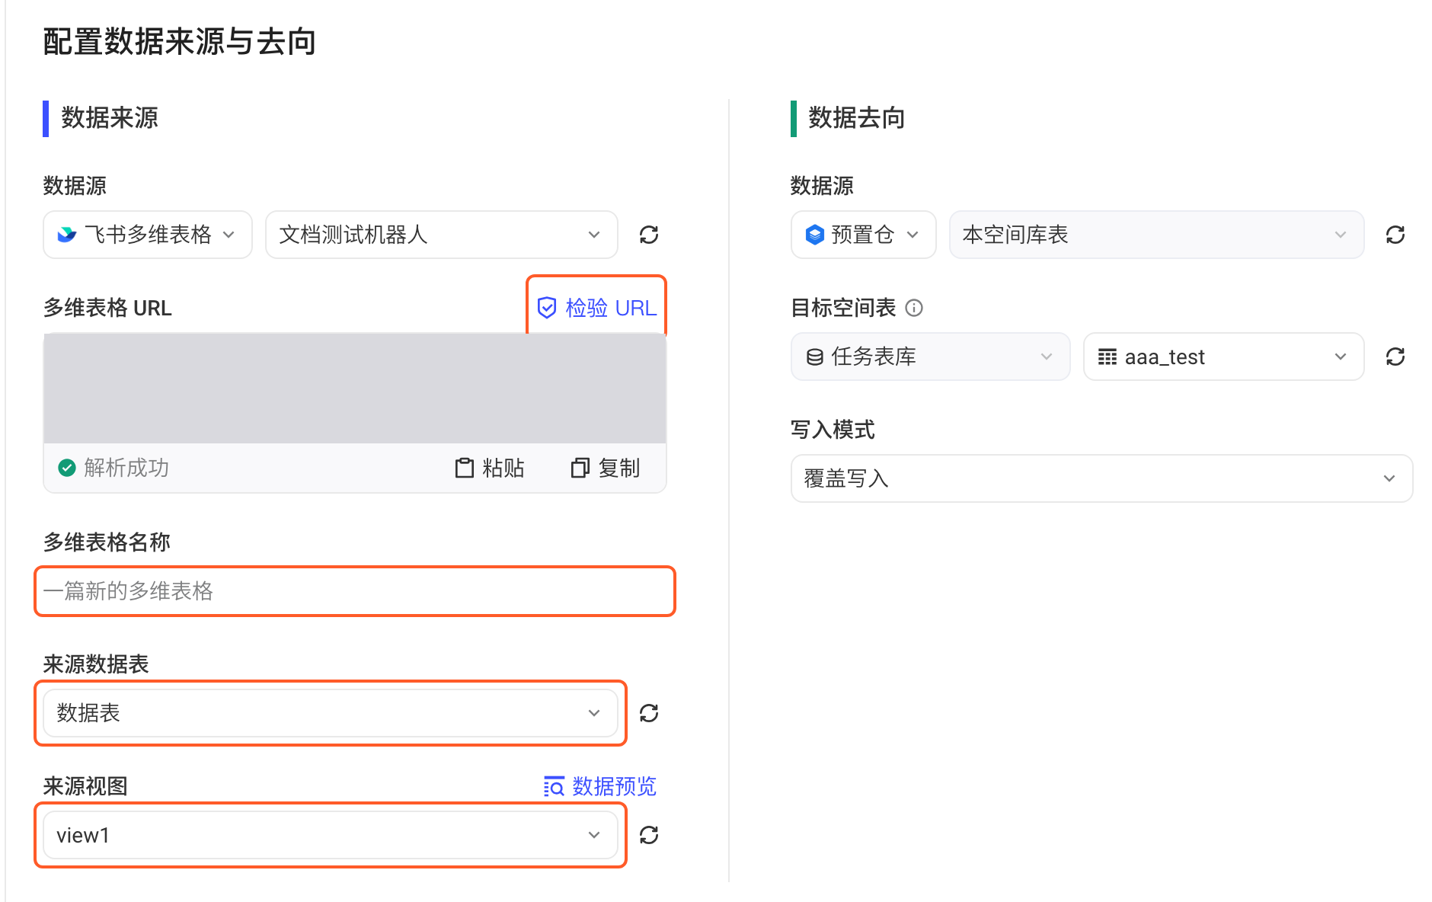
Task: Click the 写入模式 label
Action: coord(833,430)
